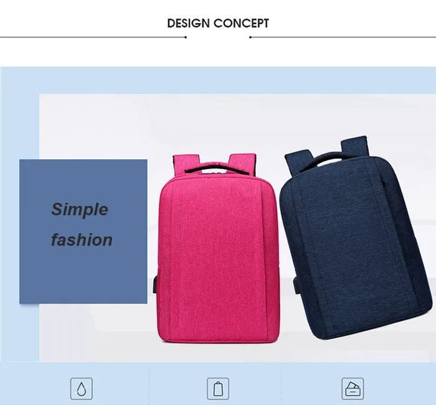Screen dimensions: 436x405
Task: Click the word Simple in blue box
Action: (x=80, y=209)
